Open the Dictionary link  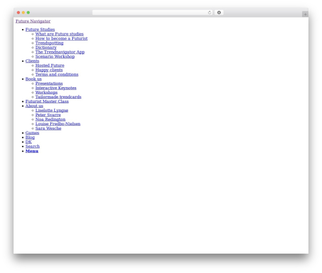click(46, 47)
